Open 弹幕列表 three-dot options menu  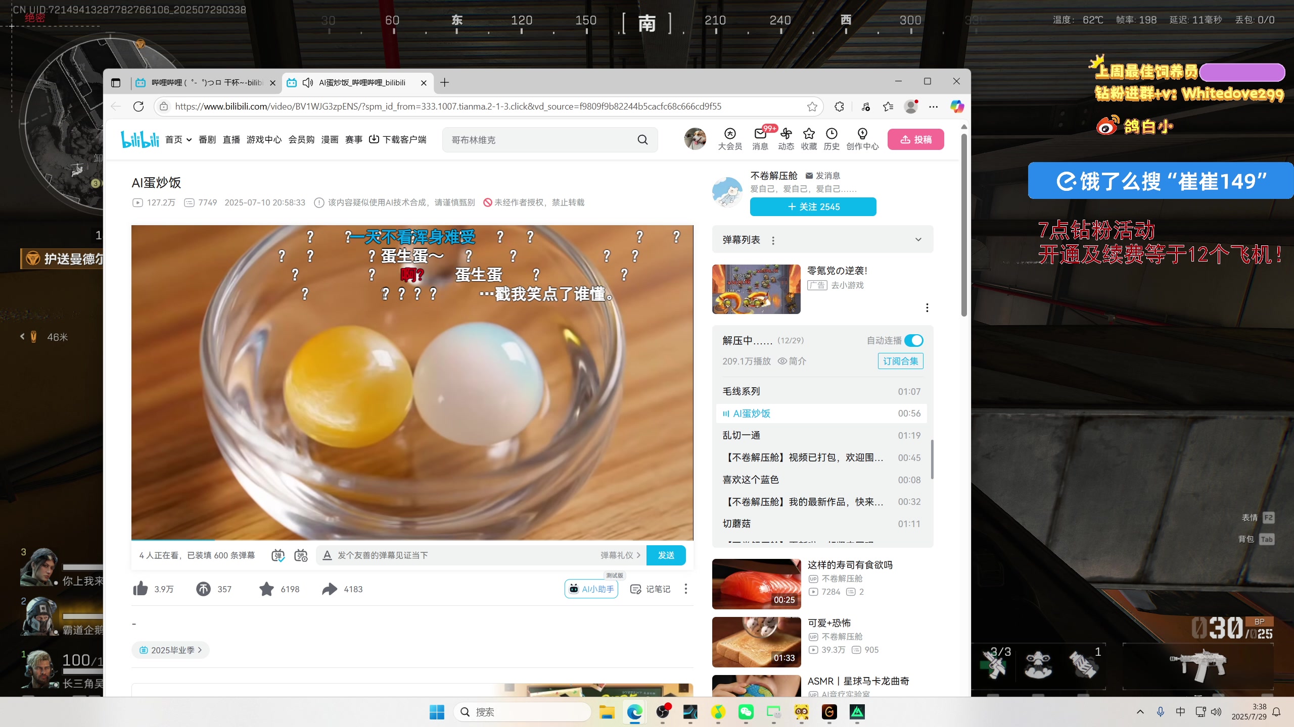773,240
